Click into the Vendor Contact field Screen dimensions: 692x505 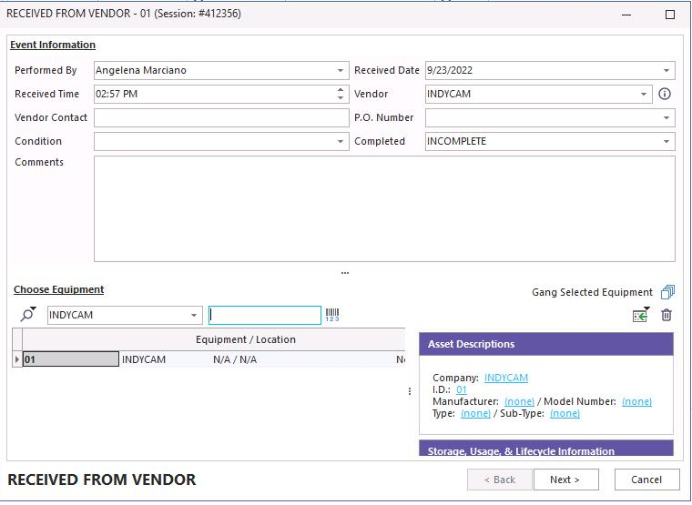pos(221,117)
